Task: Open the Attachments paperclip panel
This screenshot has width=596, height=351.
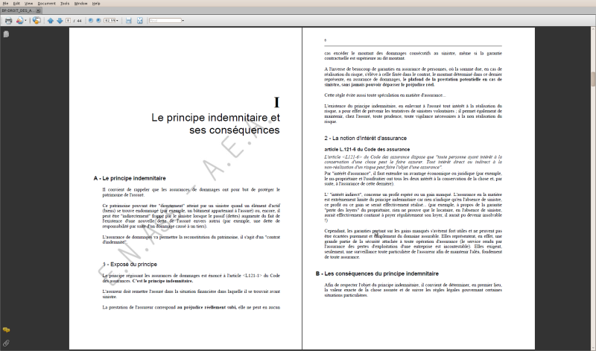Action: (x=6, y=344)
